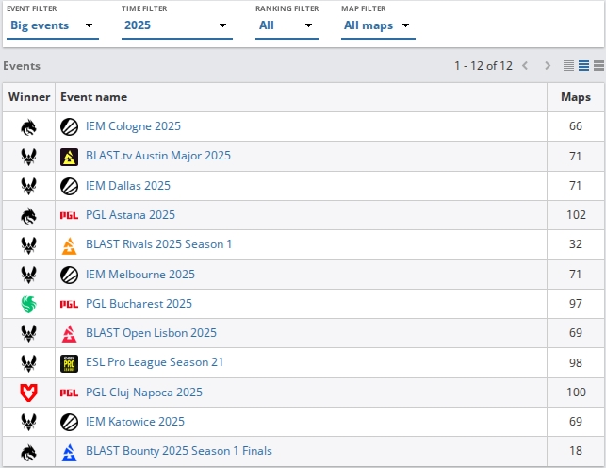
Task: Click winner team logo for IEM Dallas row
Action: coord(28,186)
